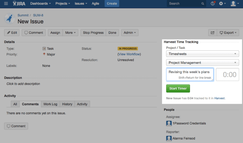Click the Assign button
This screenshot has width=243, height=143.
point(55,33)
